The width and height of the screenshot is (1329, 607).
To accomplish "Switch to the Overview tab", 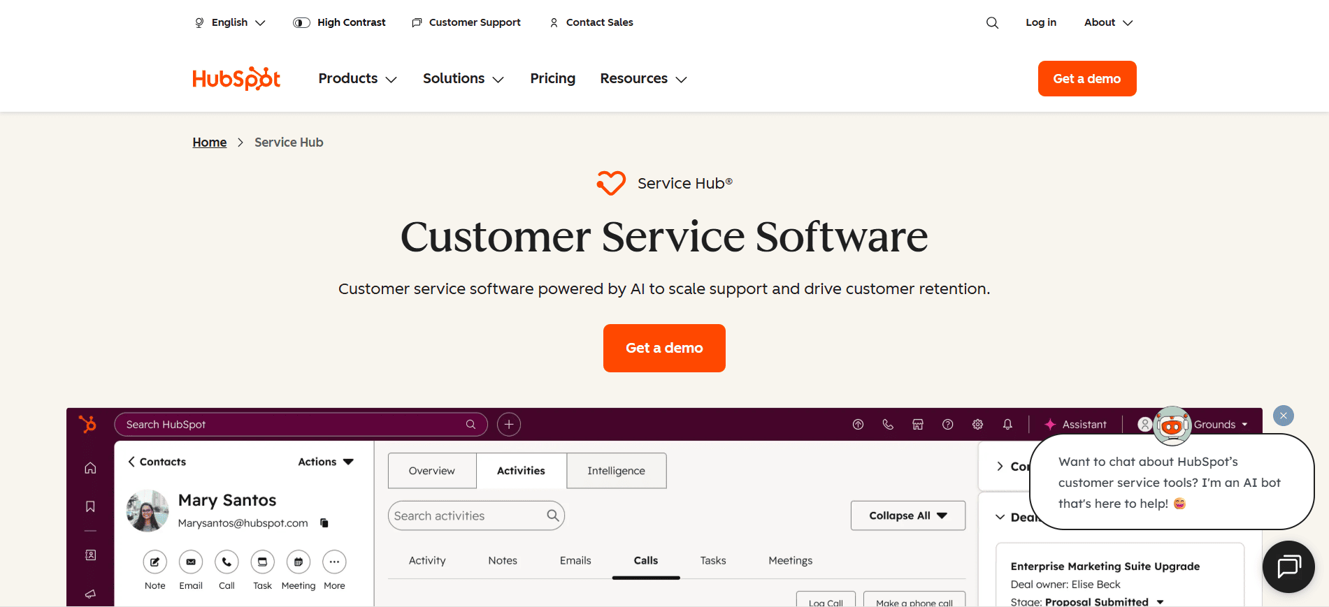I will pyautogui.click(x=432, y=471).
